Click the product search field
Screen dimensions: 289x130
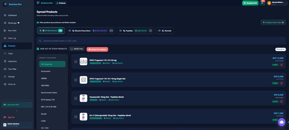coord(161,41)
